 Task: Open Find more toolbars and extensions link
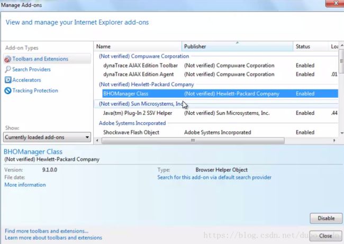click(47, 231)
